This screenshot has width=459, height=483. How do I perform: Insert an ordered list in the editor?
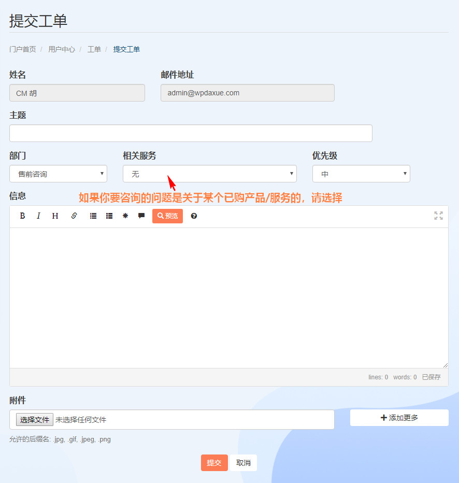[109, 216]
